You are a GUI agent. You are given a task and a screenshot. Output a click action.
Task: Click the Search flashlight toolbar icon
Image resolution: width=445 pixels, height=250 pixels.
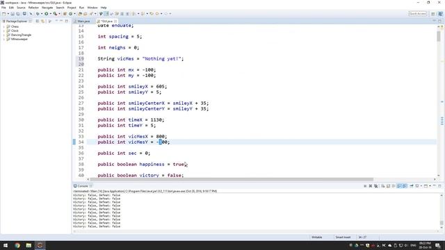click(x=91, y=14)
